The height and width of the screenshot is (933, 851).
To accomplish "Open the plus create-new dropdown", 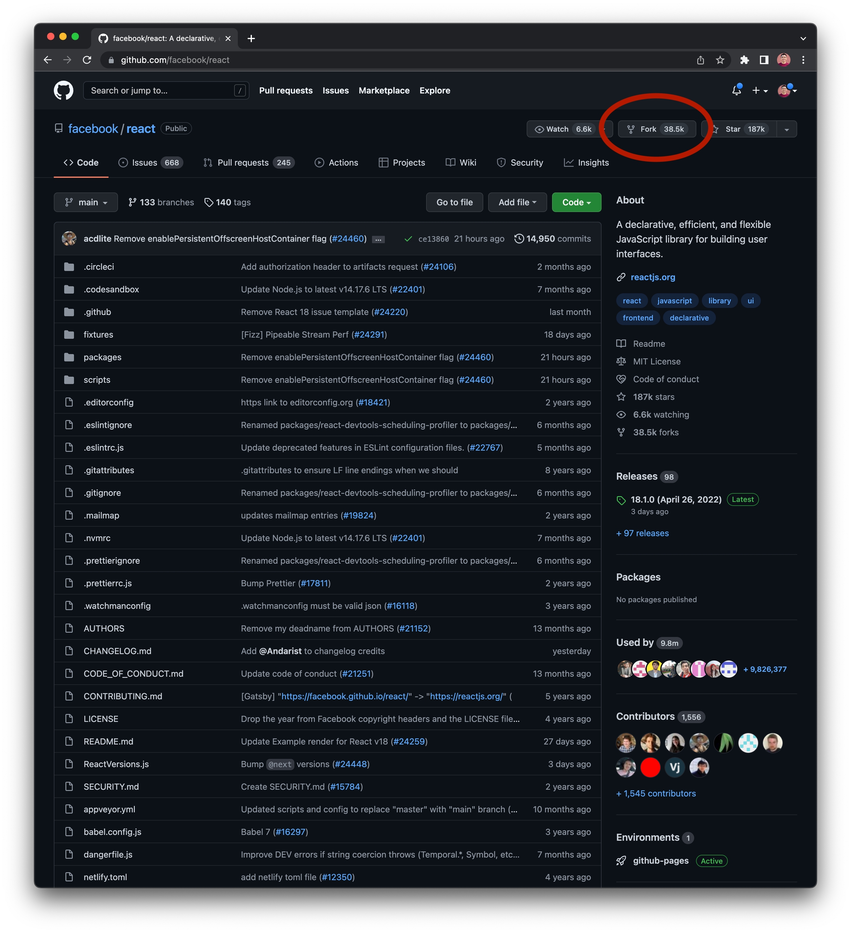I will (760, 90).
